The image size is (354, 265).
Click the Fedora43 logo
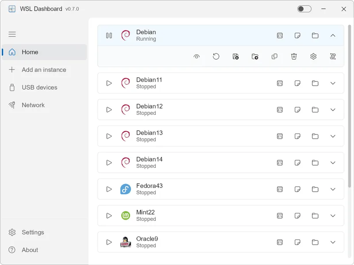[126, 189]
